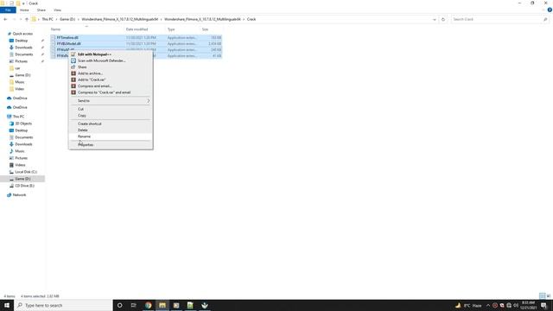Click the taskbar clock and date

click(x=528, y=305)
